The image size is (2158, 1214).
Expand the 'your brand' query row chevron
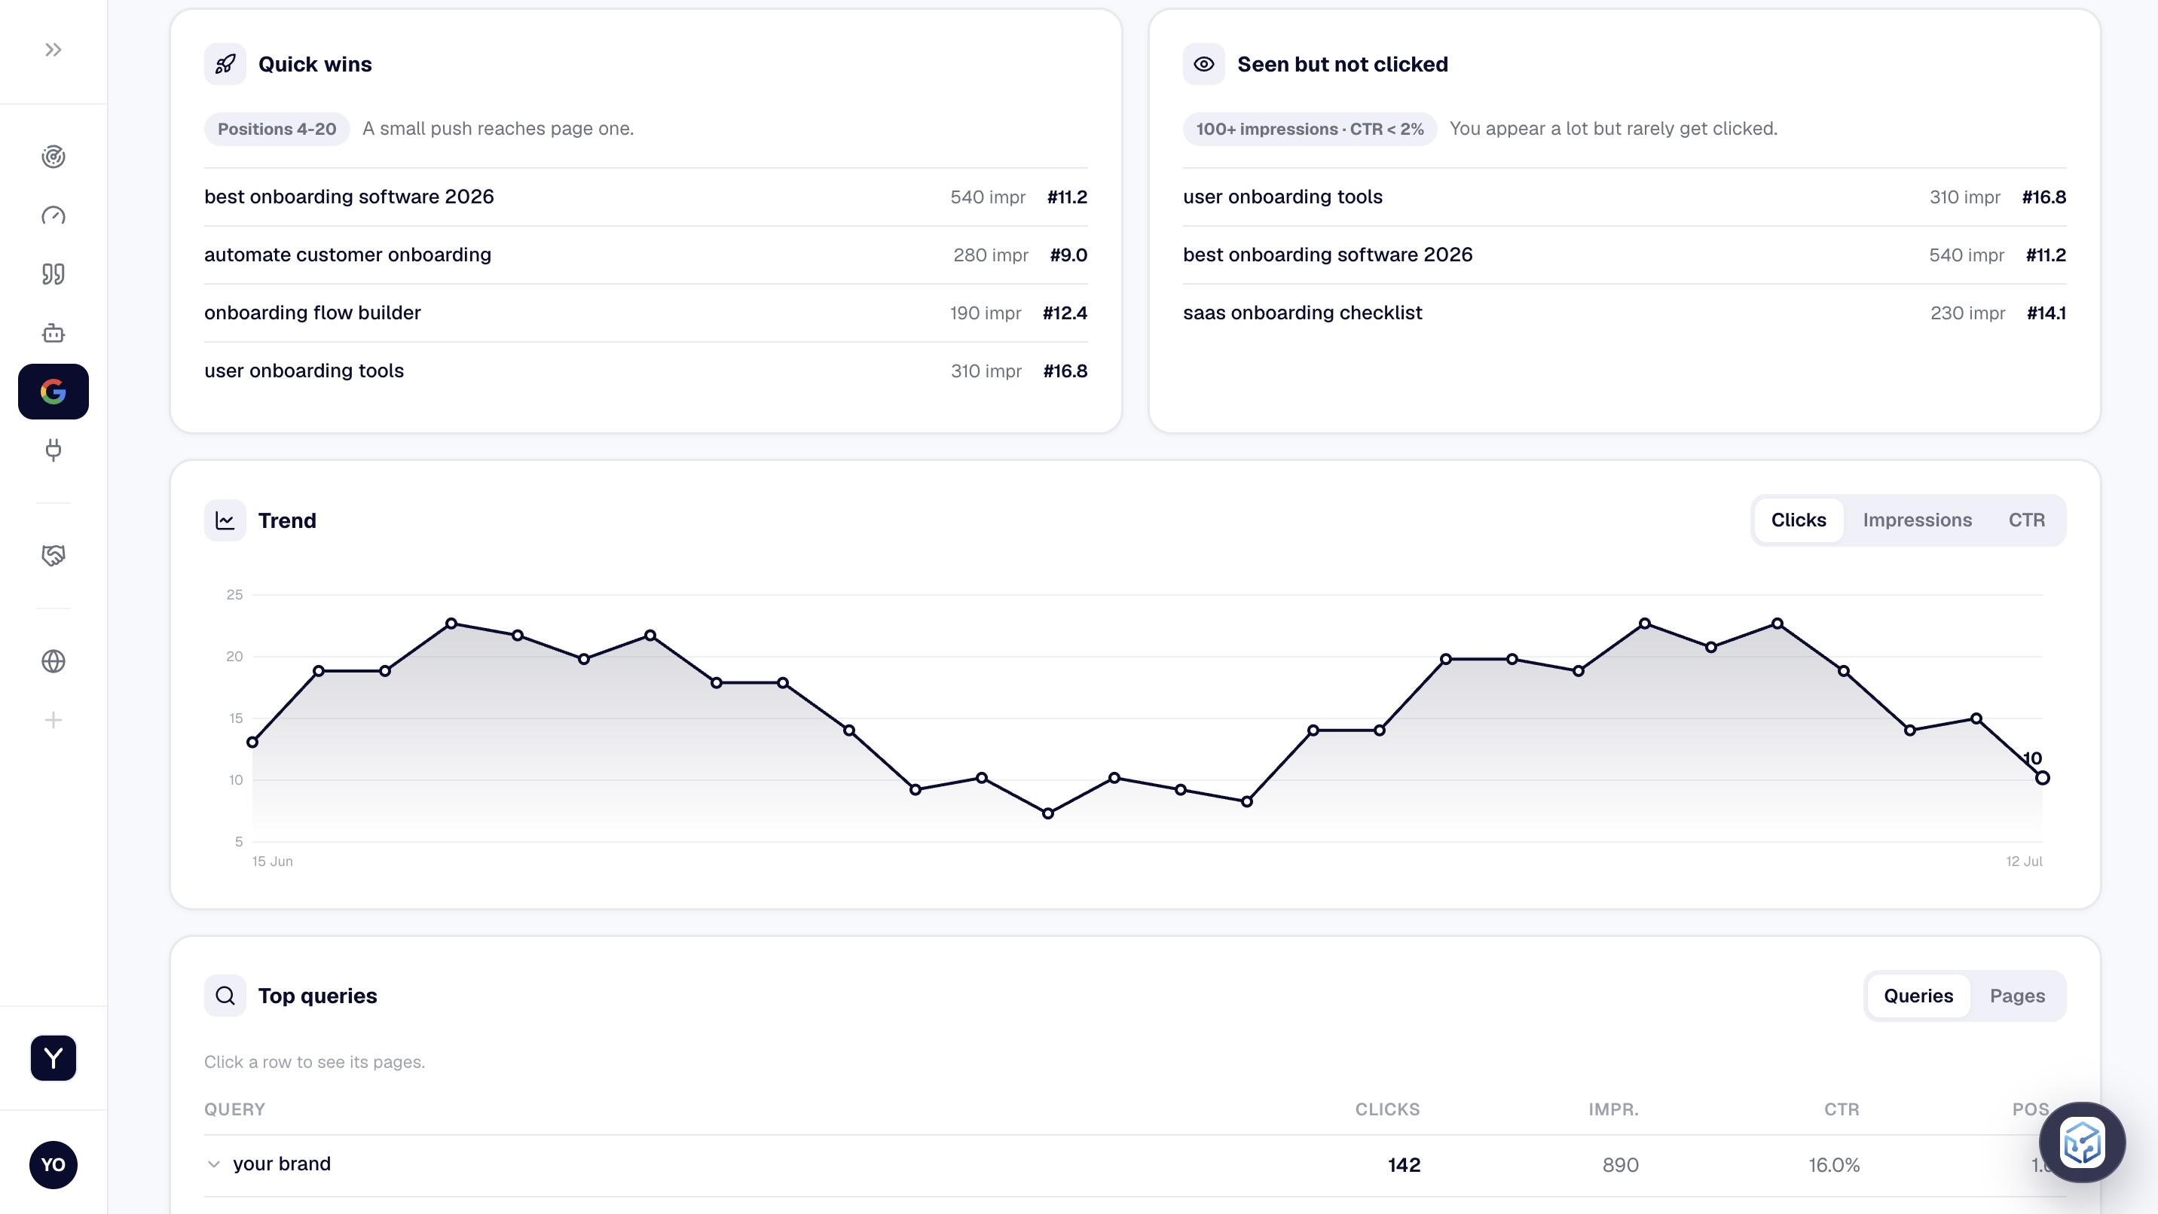pos(214,1164)
